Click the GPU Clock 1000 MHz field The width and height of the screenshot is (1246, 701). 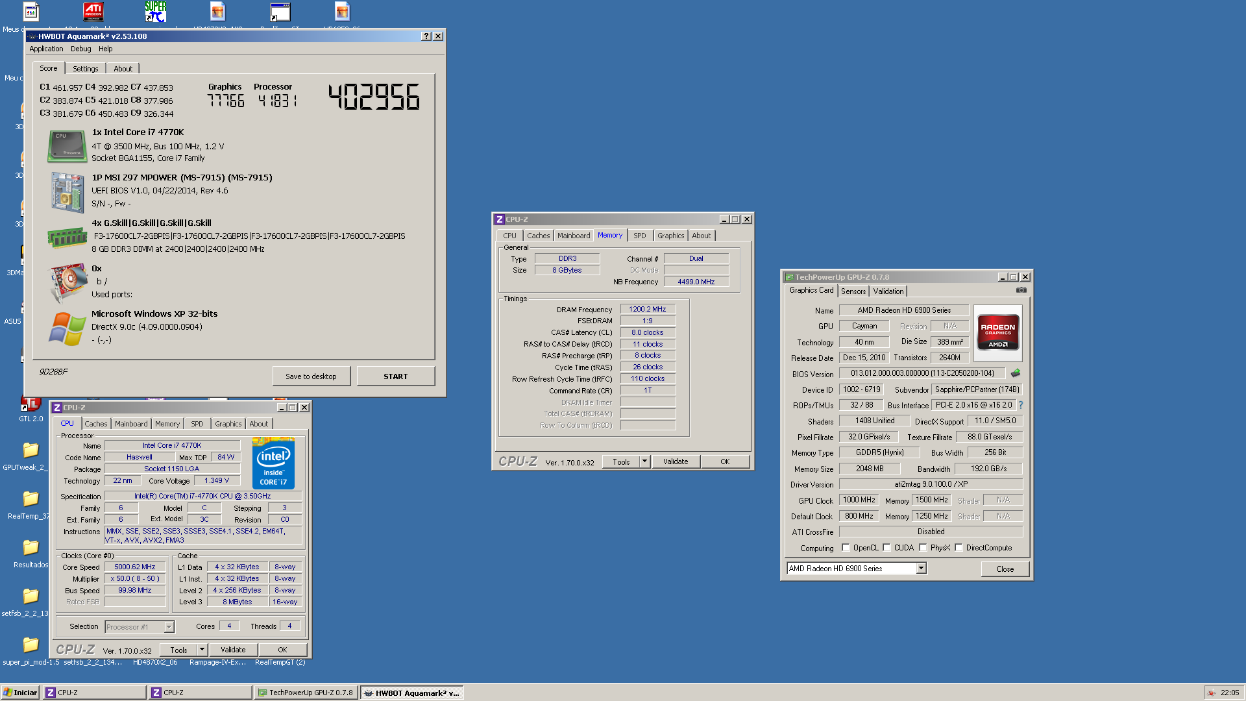pyautogui.click(x=859, y=500)
